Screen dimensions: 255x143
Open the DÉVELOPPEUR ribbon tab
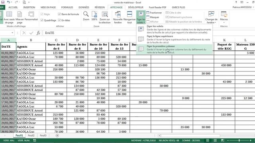pos(135,7)
